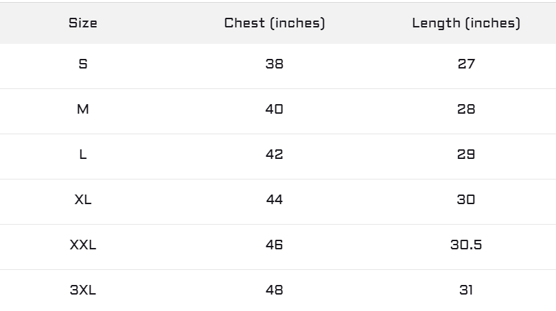Select the S size cell
Viewport: 556px width, 311px height.
[82, 64]
